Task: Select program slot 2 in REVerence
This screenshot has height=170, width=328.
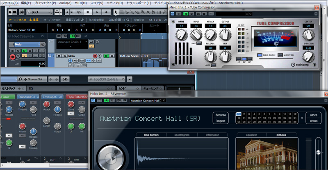Action: (244, 114)
